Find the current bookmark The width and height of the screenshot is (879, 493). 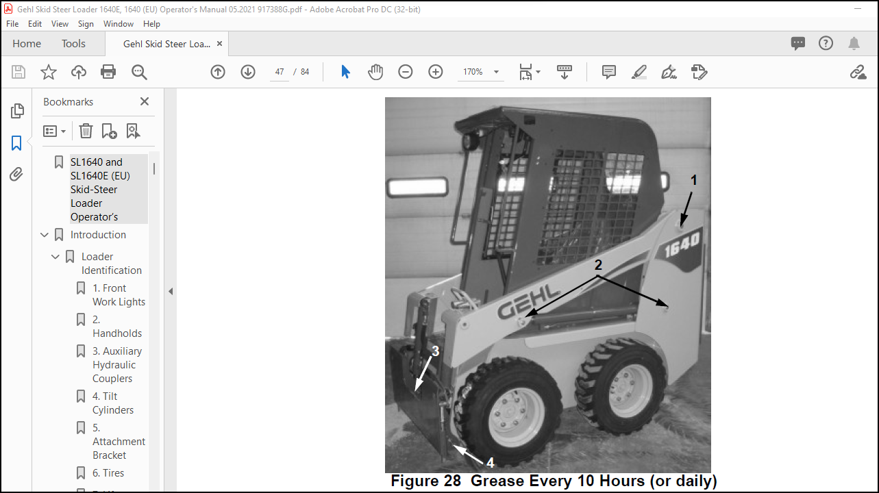point(133,131)
